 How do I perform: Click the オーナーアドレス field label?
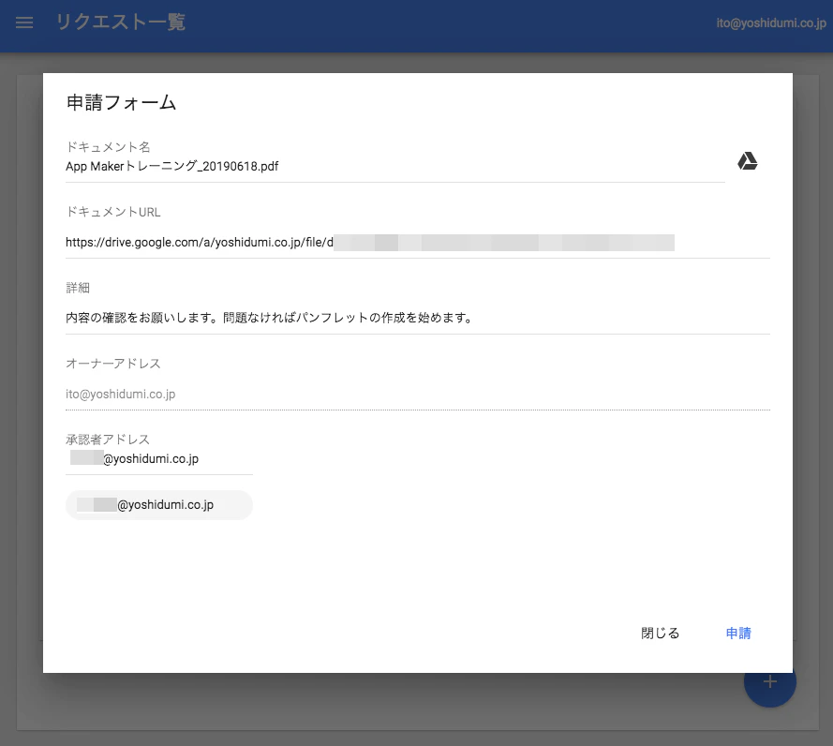(x=113, y=364)
